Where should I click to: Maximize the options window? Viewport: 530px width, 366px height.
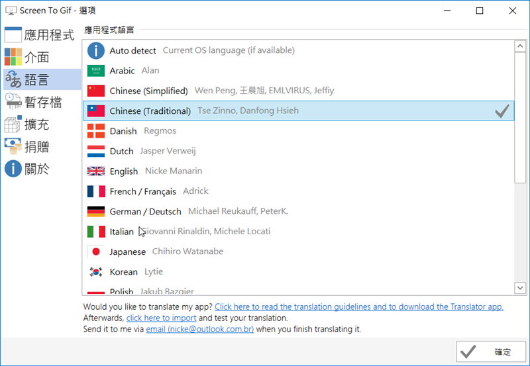click(479, 11)
